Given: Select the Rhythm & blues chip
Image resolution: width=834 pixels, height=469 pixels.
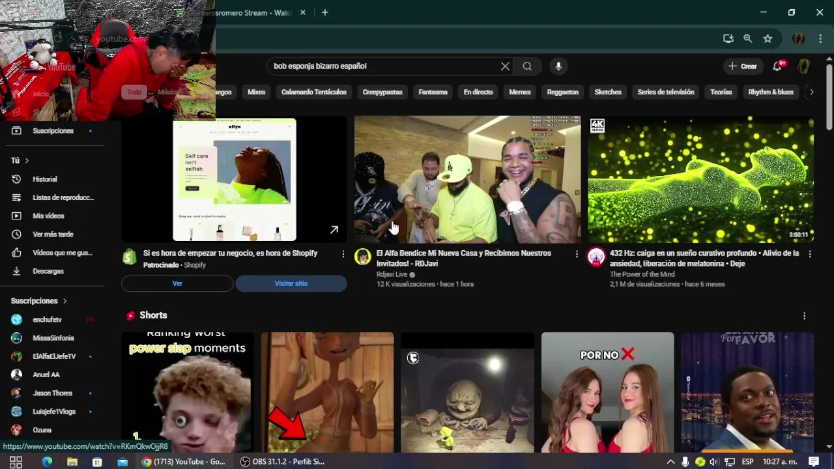Looking at the screenshot, I should click(771, 92).
